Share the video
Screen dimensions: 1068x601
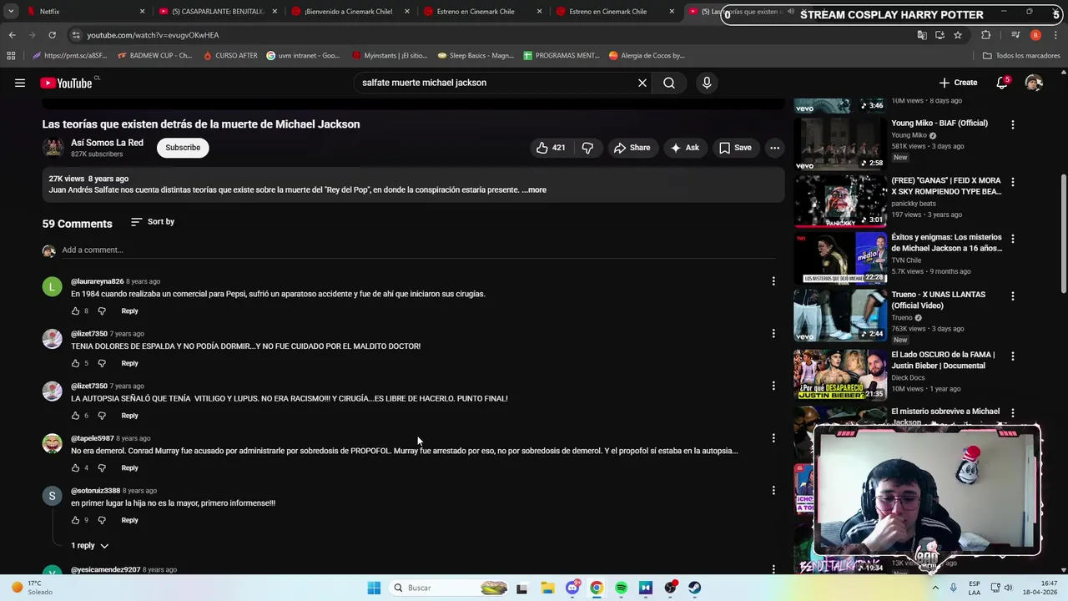[x=632, y=148]
